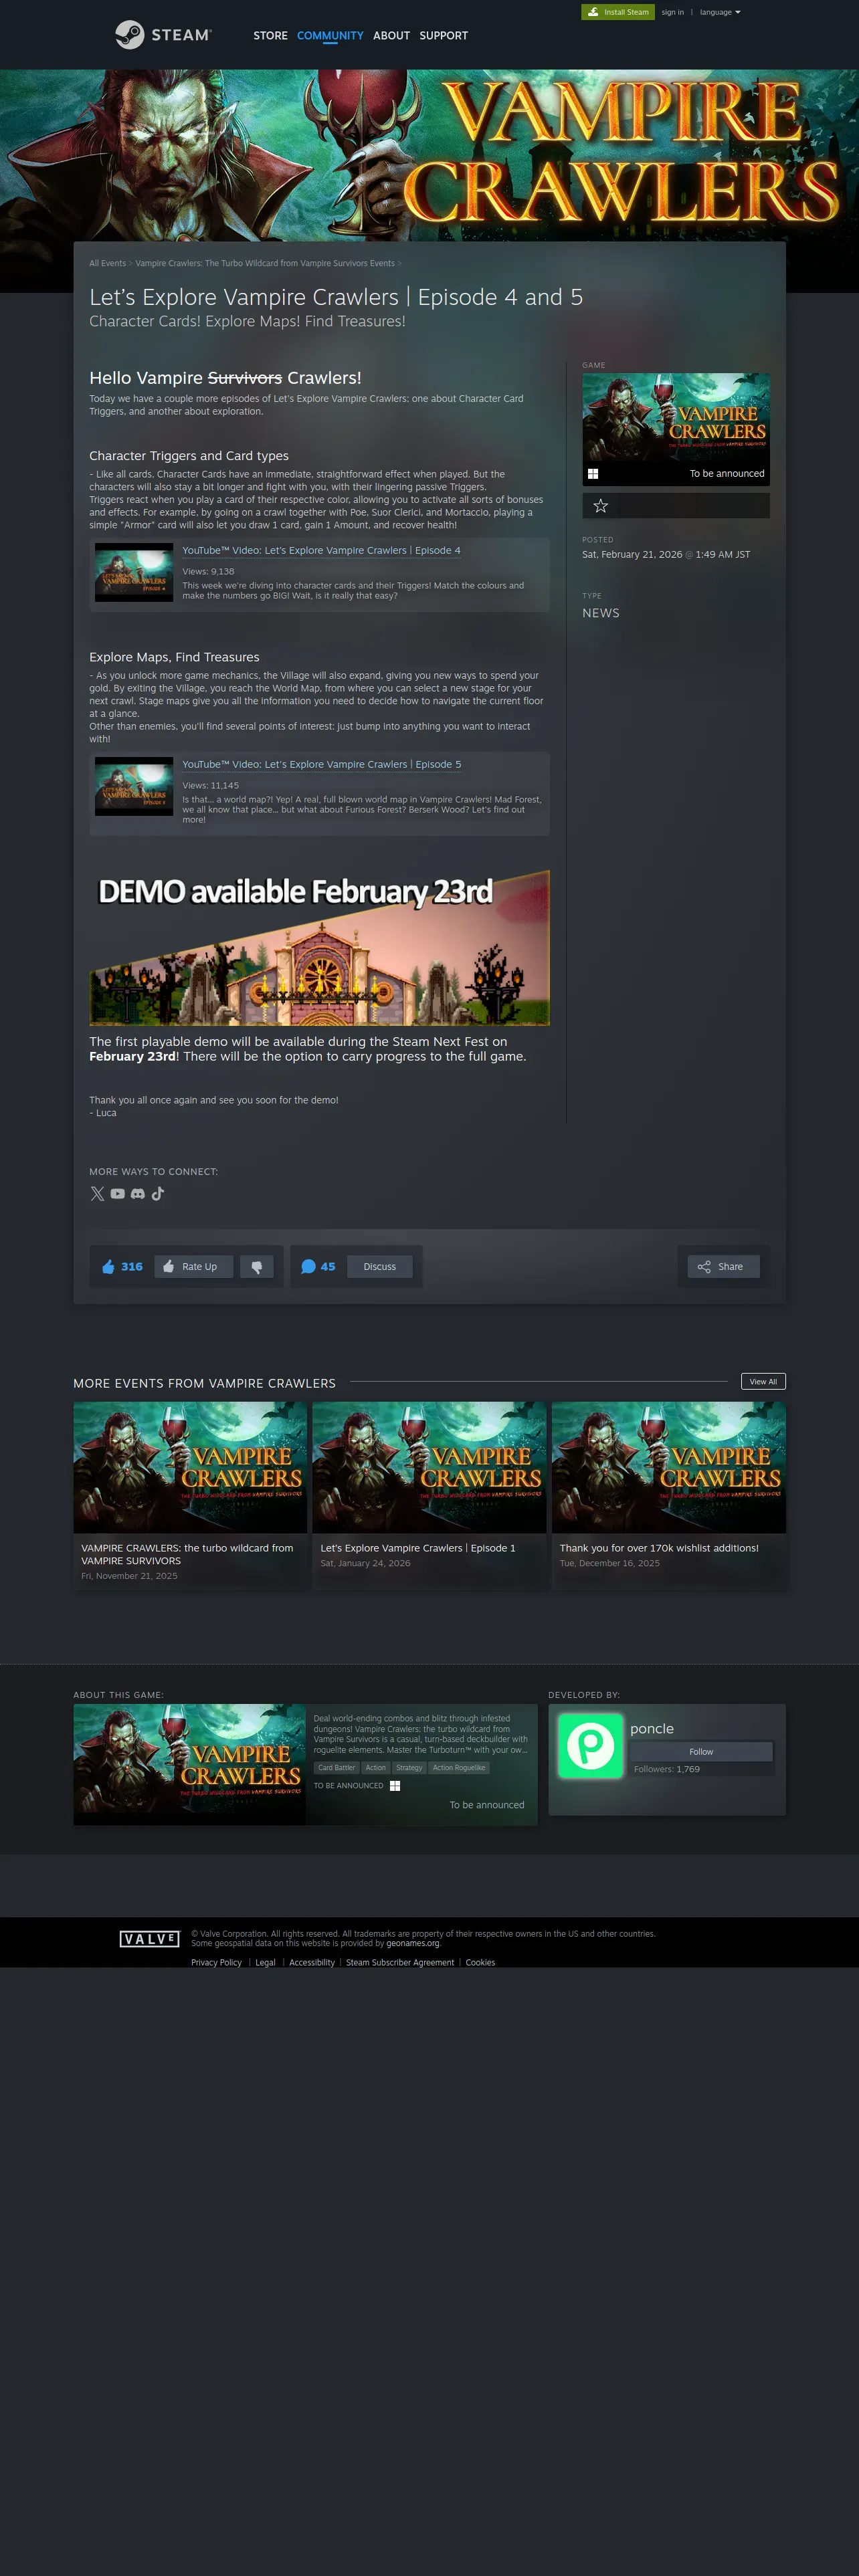Open the November 21, 2025 event card
This screenshot has height=2576, width=859.
(190, 1495)
